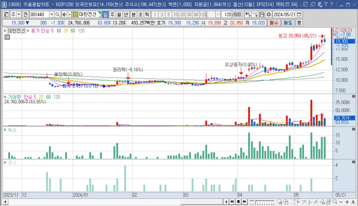Choose the 20 interval button
Viewport: 358px width, 206px height.
(x=182, y=15)
